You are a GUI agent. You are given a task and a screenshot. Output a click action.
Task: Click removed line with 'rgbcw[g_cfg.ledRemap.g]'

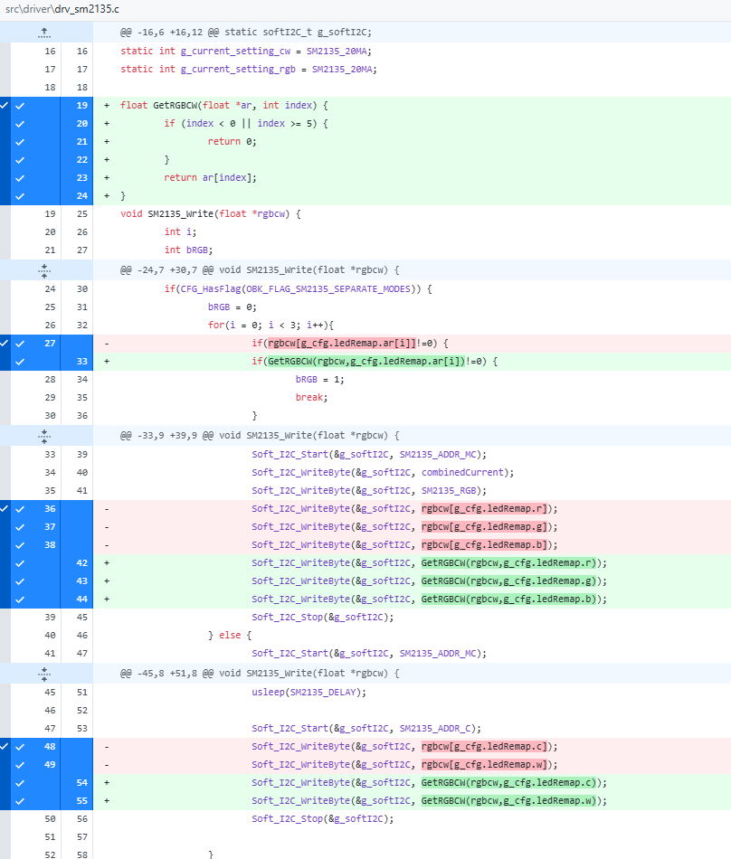click(405, 526)
